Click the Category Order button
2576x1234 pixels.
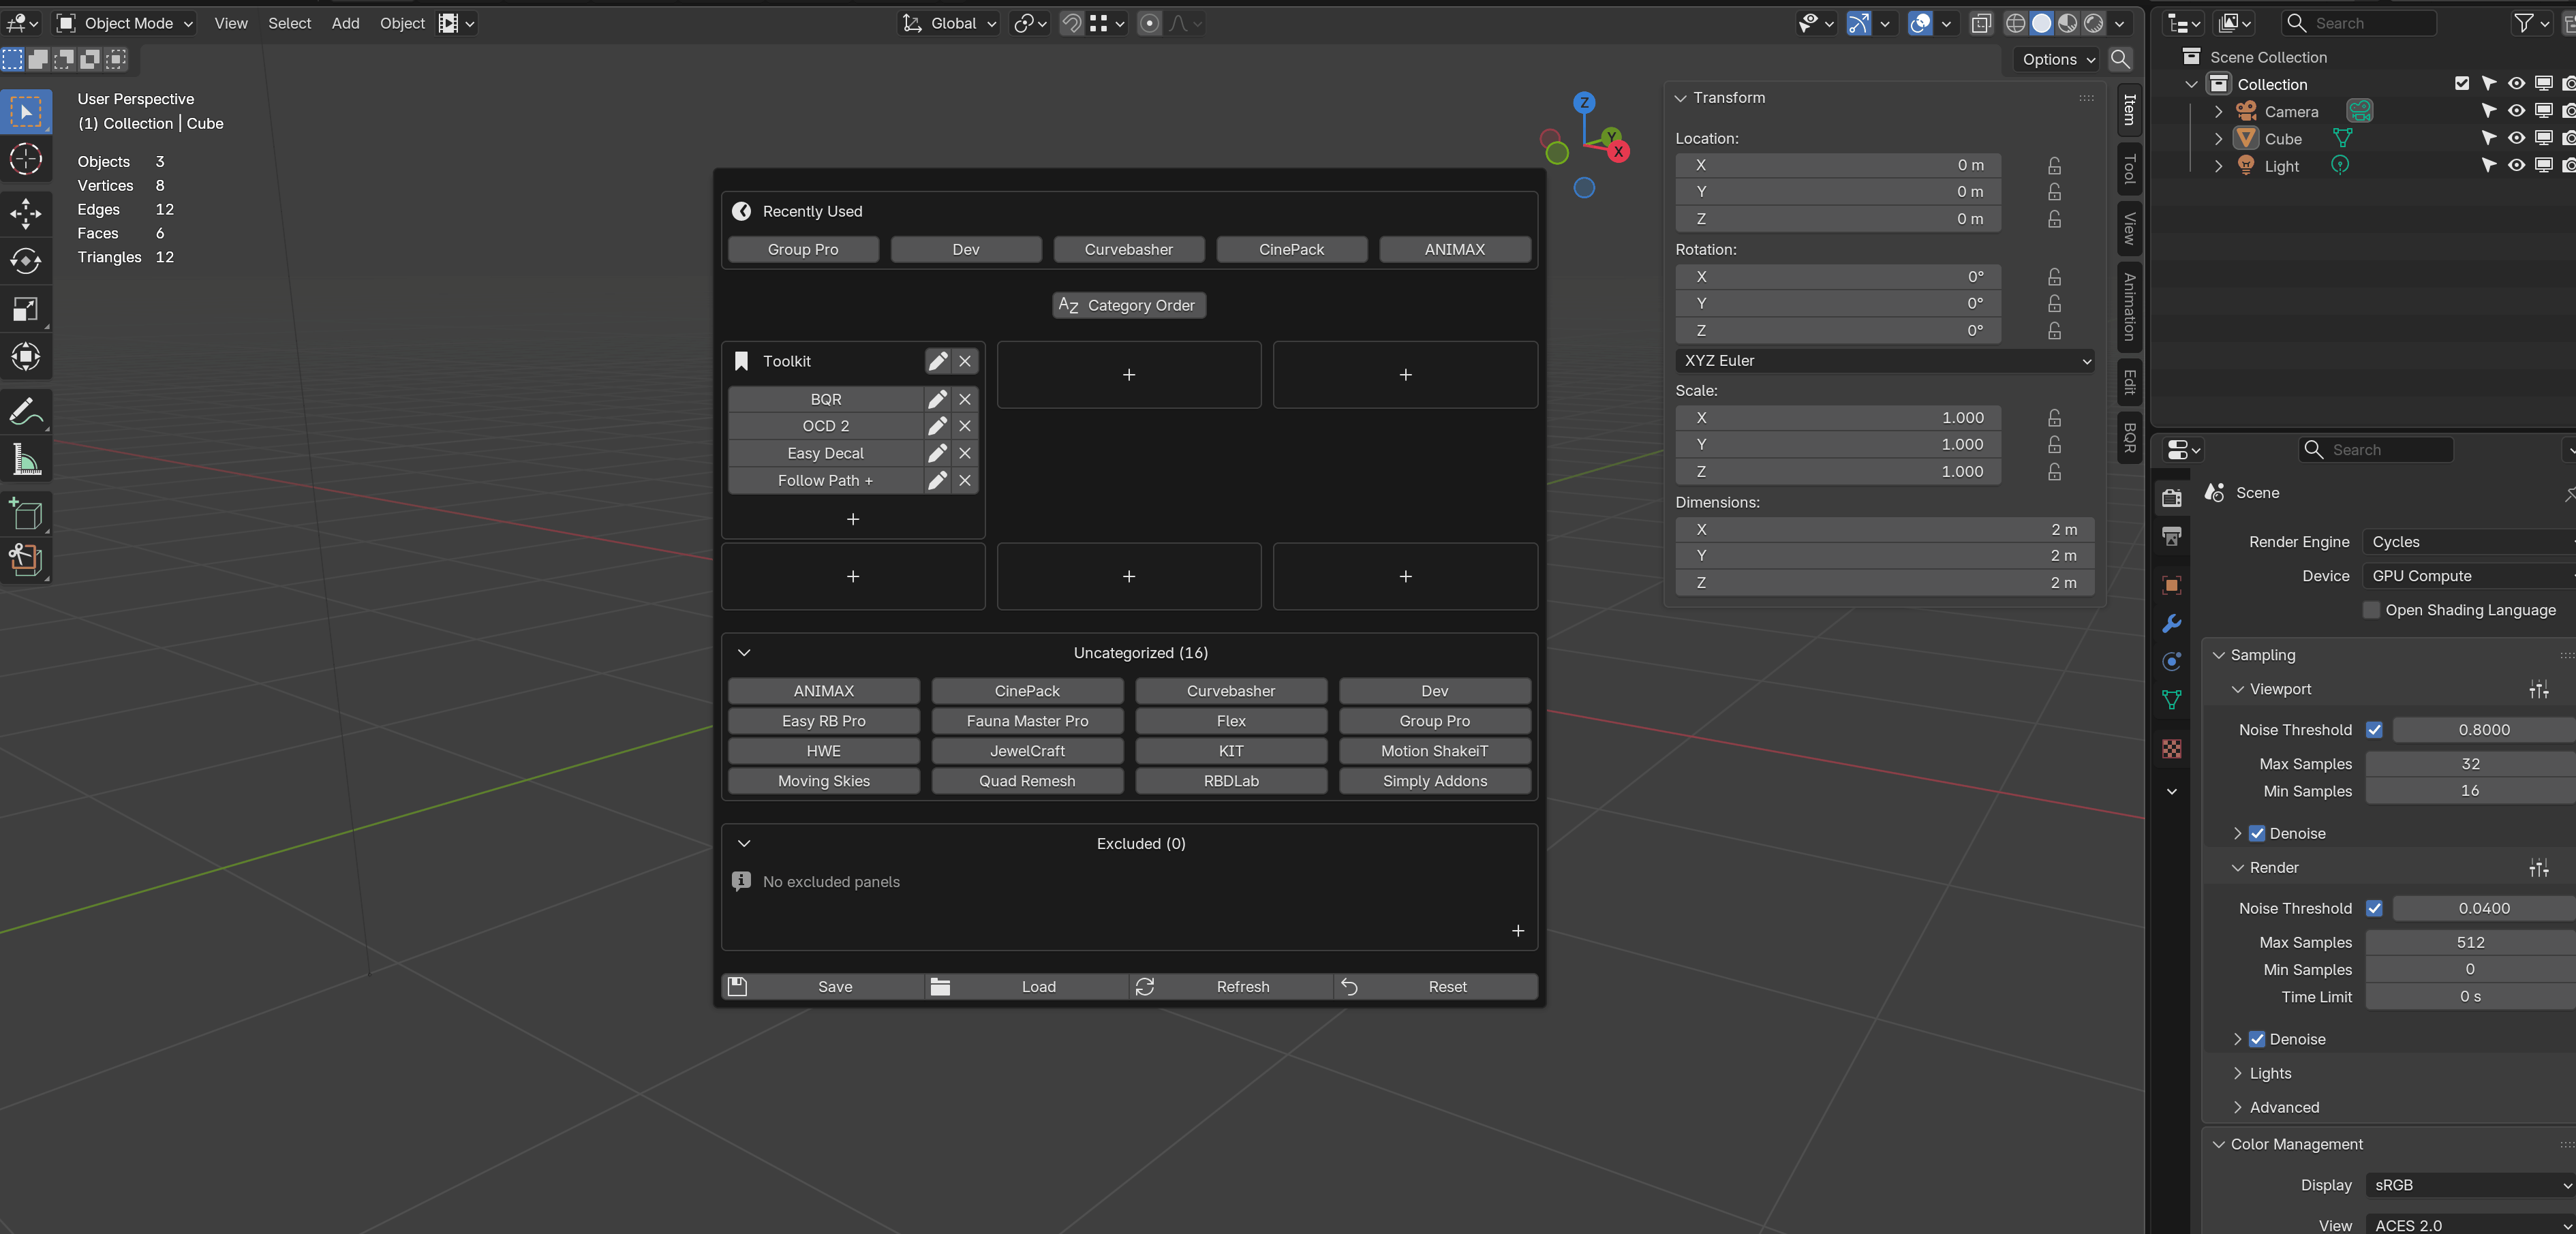coord(1129,306)
